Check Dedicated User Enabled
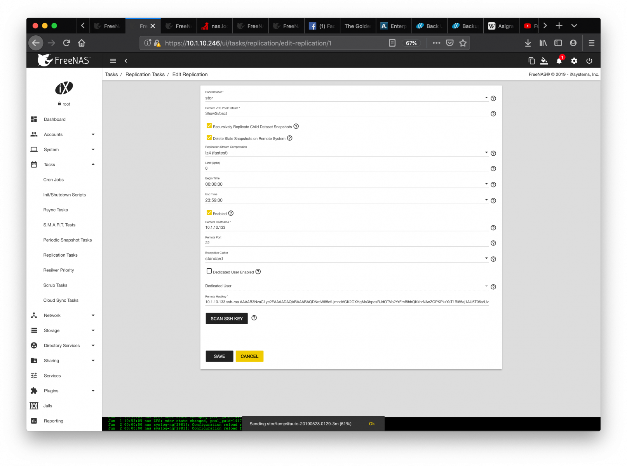Screen dimensions: 627x466 pos(209,271)
